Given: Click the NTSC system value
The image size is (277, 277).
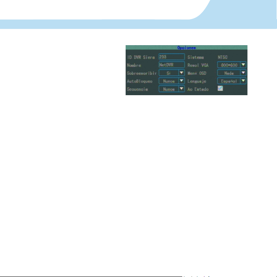Looking at the screenshot, I should point(222,57).
